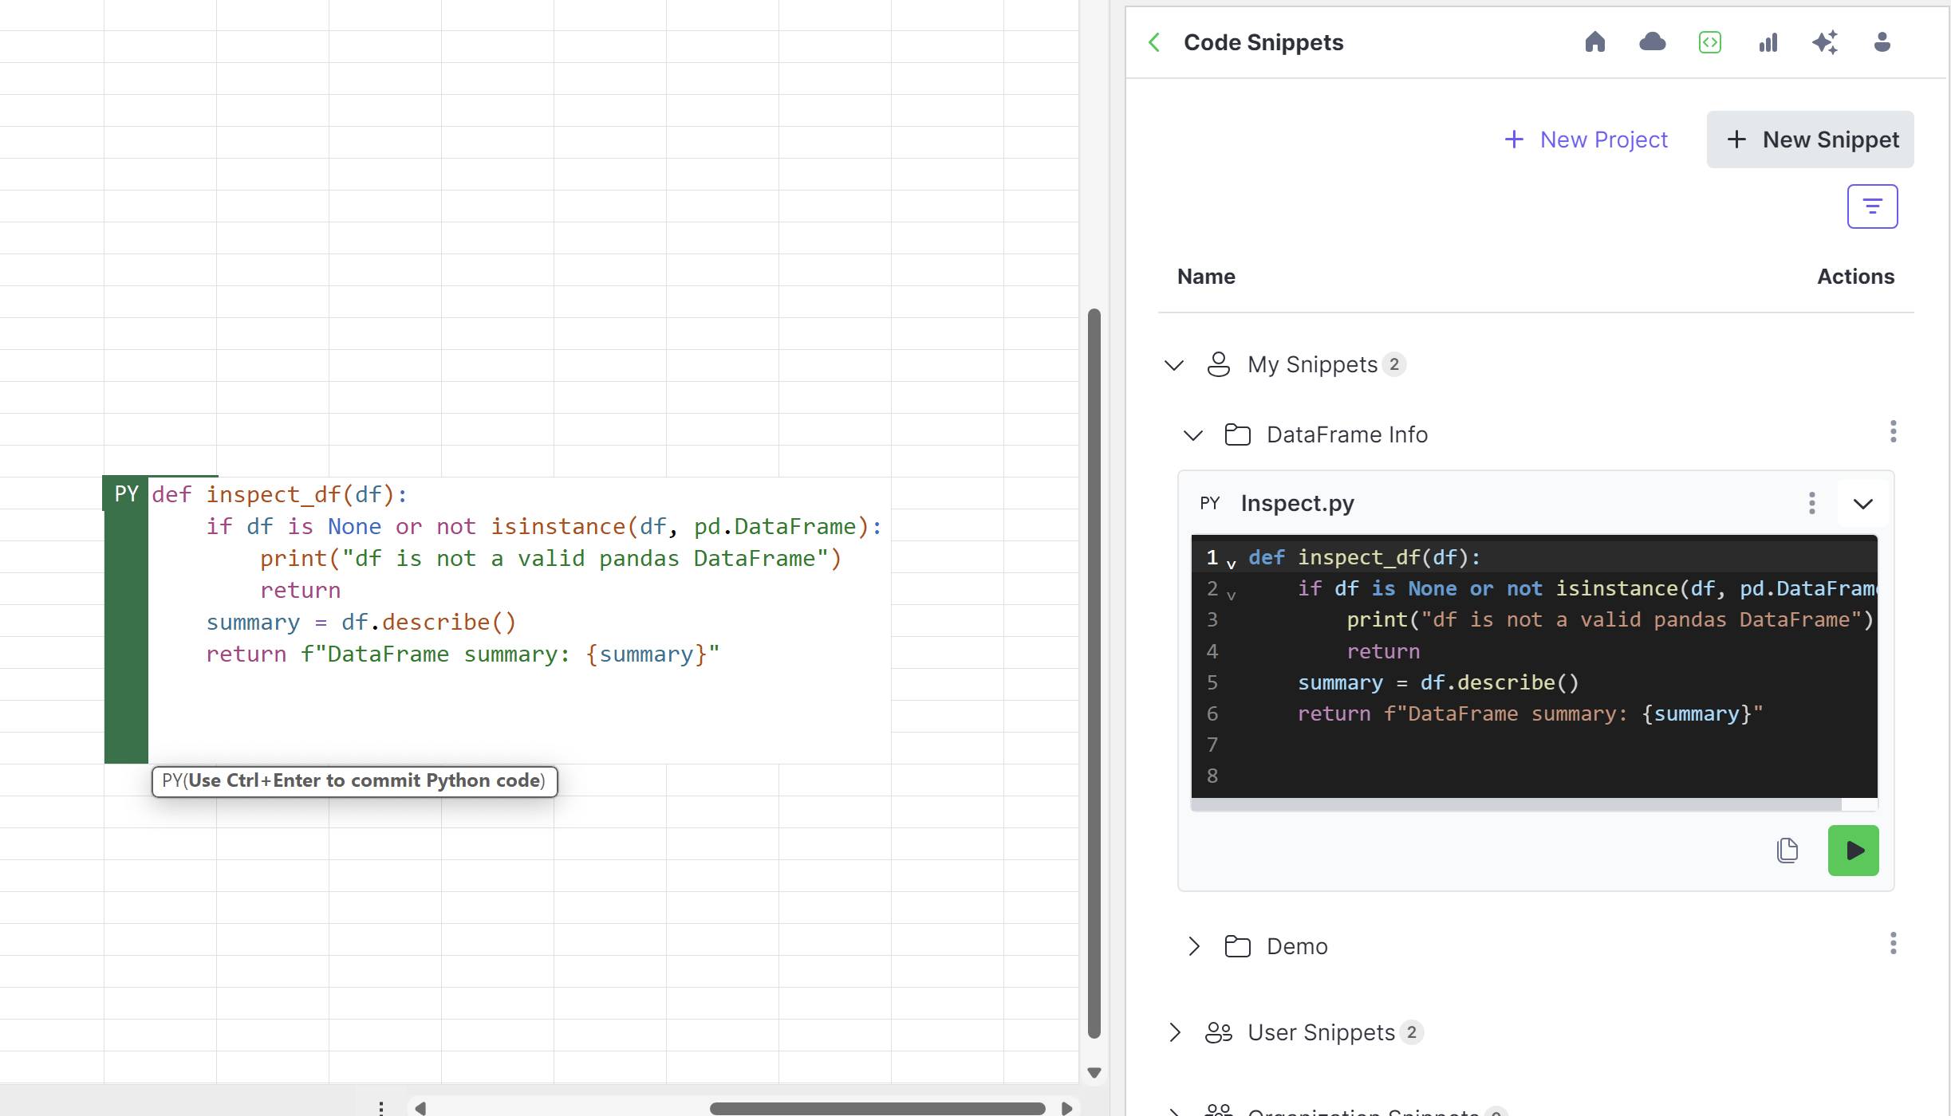Screen dimensions: 1951x1116
Task: Click the My Snippets count badge 2
Action: (1393, 364)
